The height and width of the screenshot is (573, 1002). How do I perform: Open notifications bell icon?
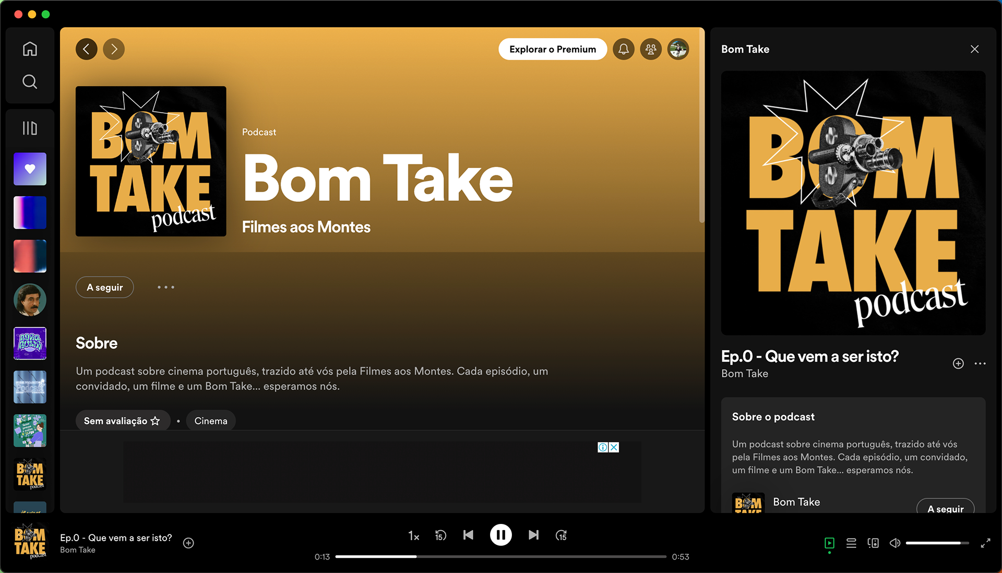pos(624,49)
